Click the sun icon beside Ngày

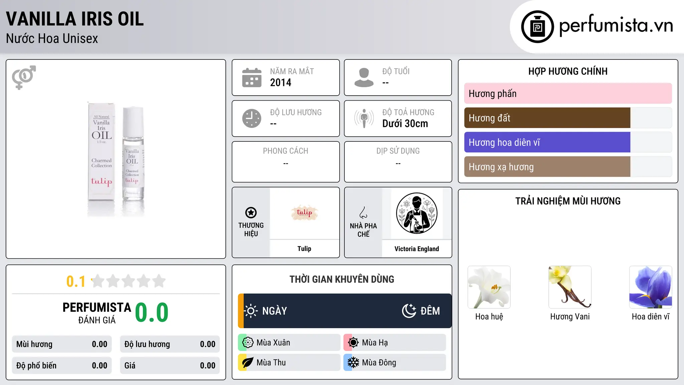click(x=251, y=311)
